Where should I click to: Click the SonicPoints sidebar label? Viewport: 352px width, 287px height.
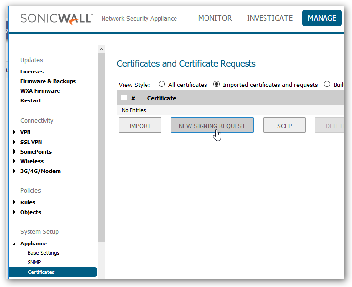coord(36,152)
